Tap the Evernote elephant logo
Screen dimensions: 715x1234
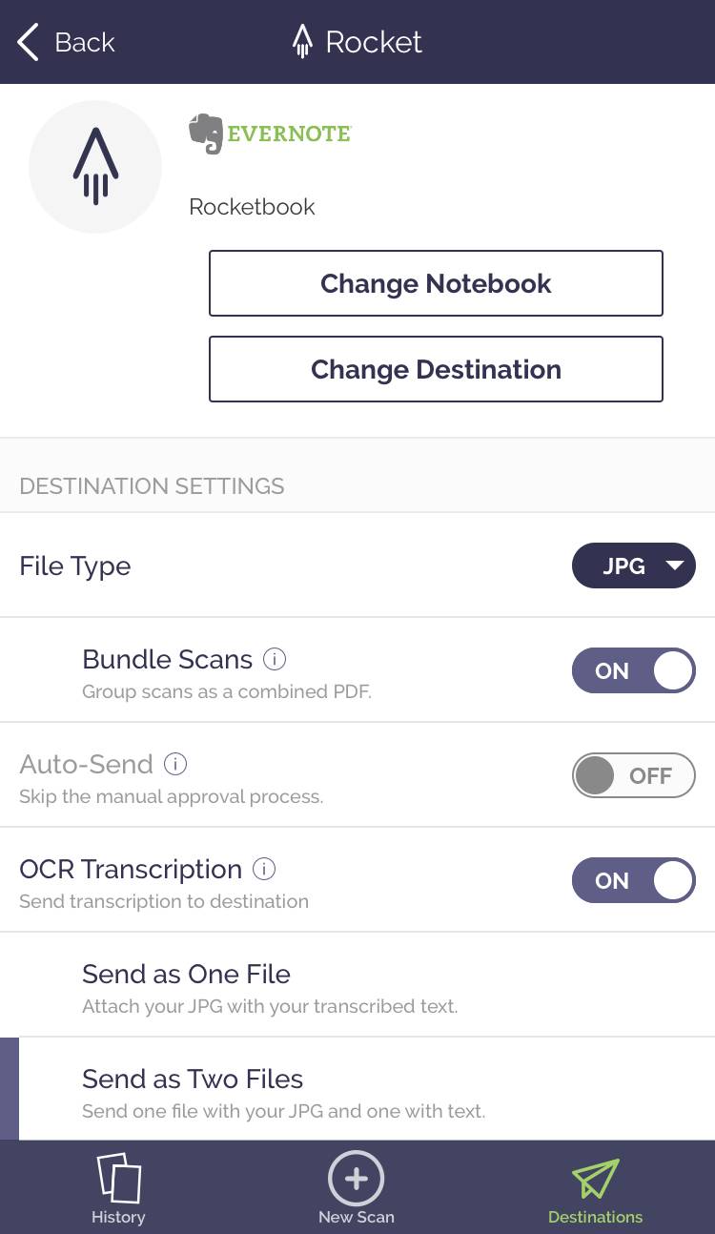coord(206,134)
